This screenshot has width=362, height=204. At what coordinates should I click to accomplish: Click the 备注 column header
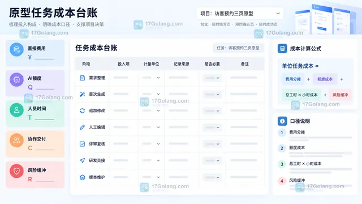click(x=245, y=64)
